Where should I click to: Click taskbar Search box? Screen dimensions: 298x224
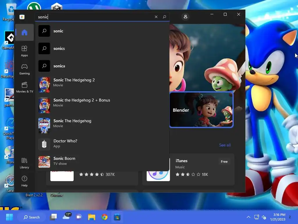pos(31,217)
